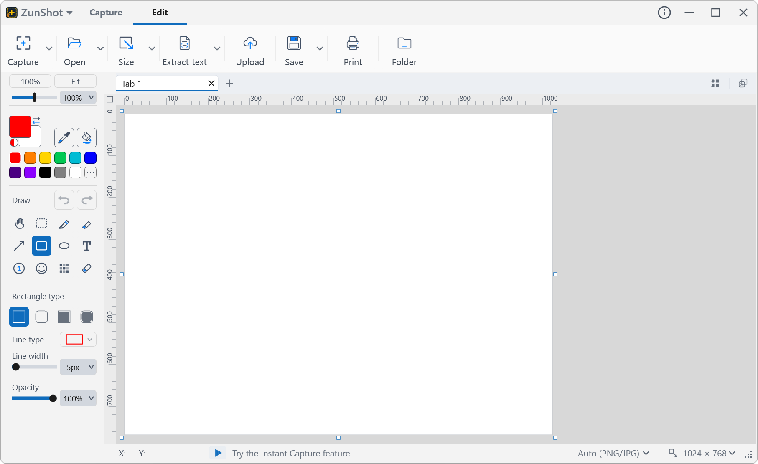The image size is (758, 464).
Task: Toggle the tab grid view
Action: [715, 84]
